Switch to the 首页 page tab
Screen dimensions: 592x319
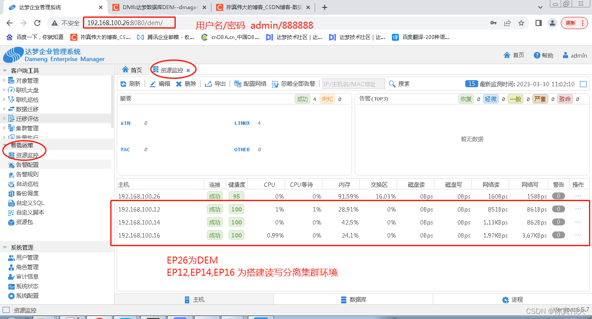(x=132, y=70)
